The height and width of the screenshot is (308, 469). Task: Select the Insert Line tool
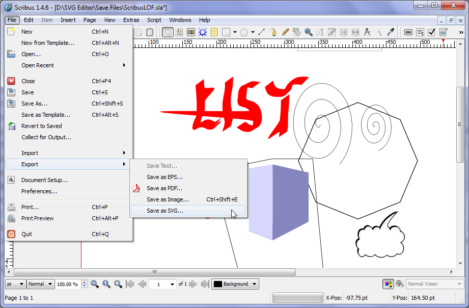coord(262,32)
